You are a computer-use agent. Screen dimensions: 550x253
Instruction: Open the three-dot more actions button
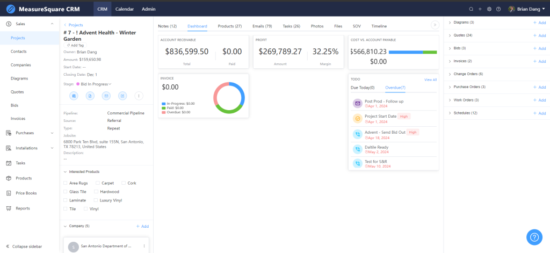[139, 96]
